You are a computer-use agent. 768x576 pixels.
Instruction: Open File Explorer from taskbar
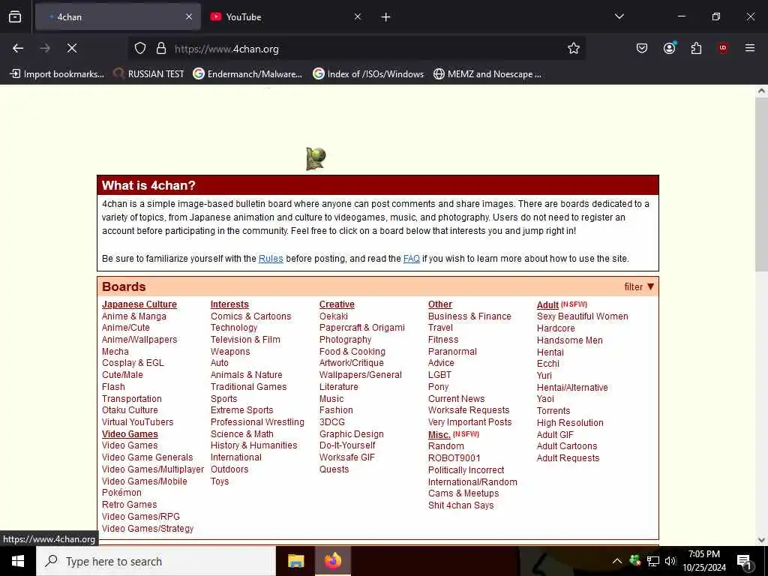point(295,561)
